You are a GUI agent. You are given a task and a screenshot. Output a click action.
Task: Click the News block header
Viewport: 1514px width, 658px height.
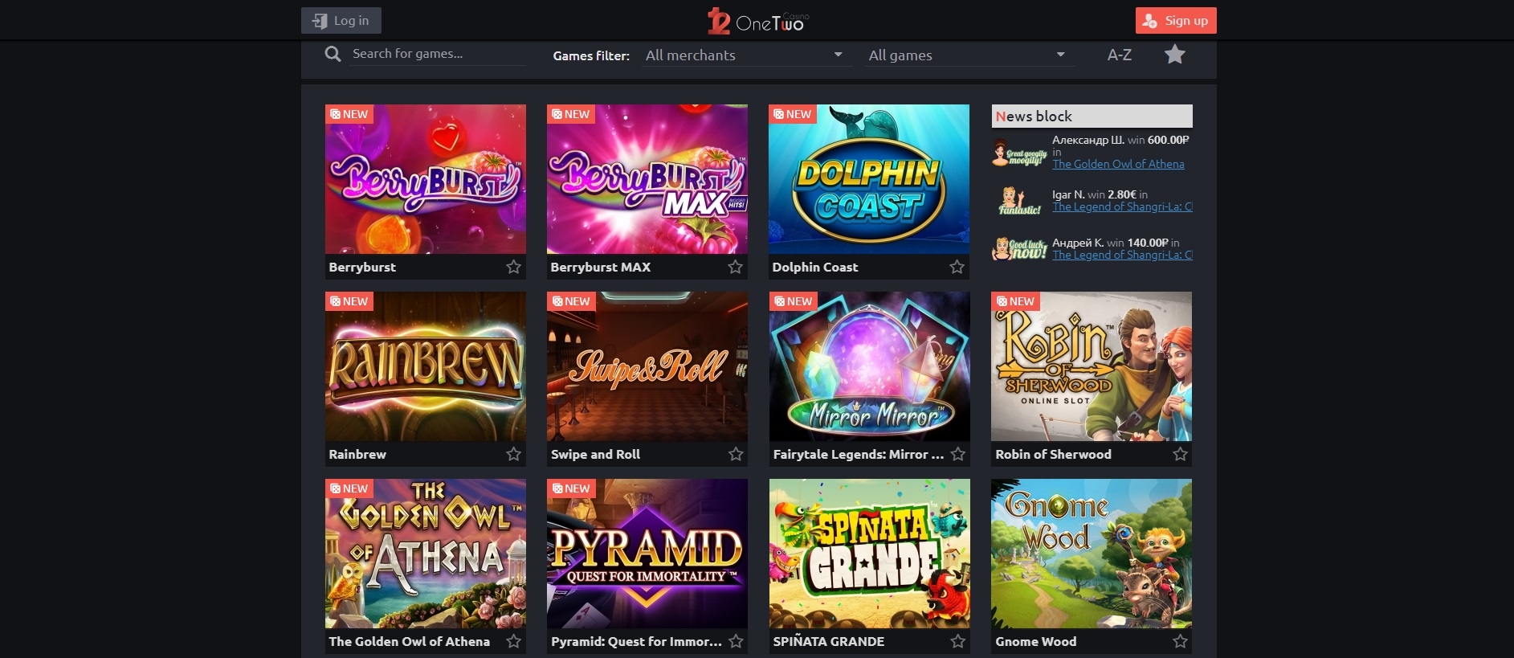tap(1092, 116)
